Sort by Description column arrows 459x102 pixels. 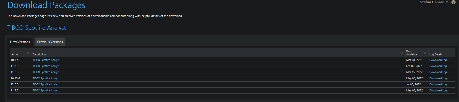pyautogui.click(x=402, y=53)
